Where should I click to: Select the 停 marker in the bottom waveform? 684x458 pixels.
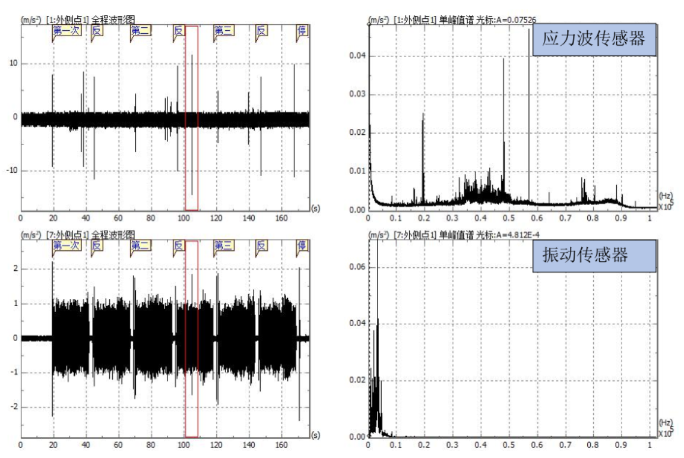(x=302, y=247)
